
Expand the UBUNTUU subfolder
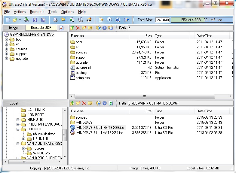(x=23, y=139)
